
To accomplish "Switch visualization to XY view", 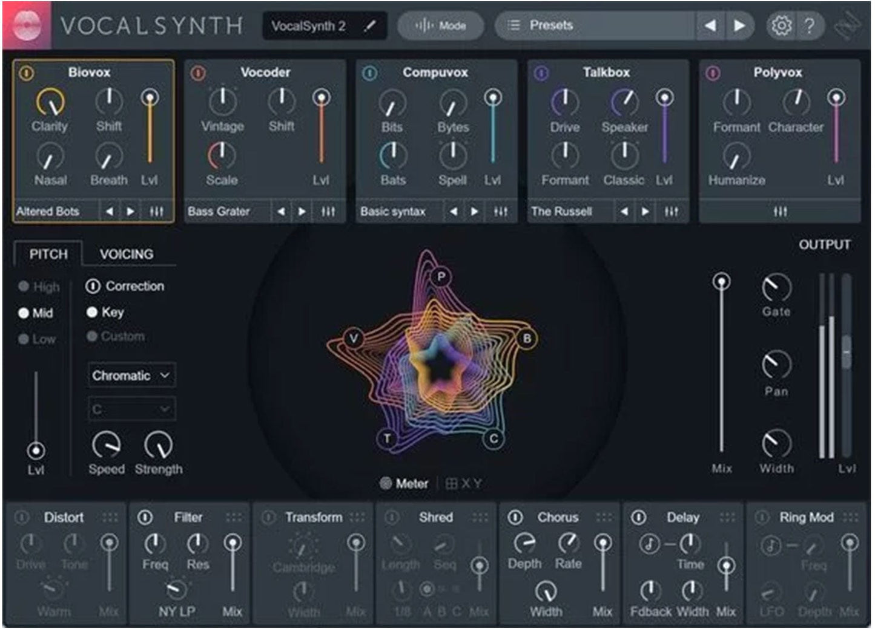I will click(x=464, y=484).
